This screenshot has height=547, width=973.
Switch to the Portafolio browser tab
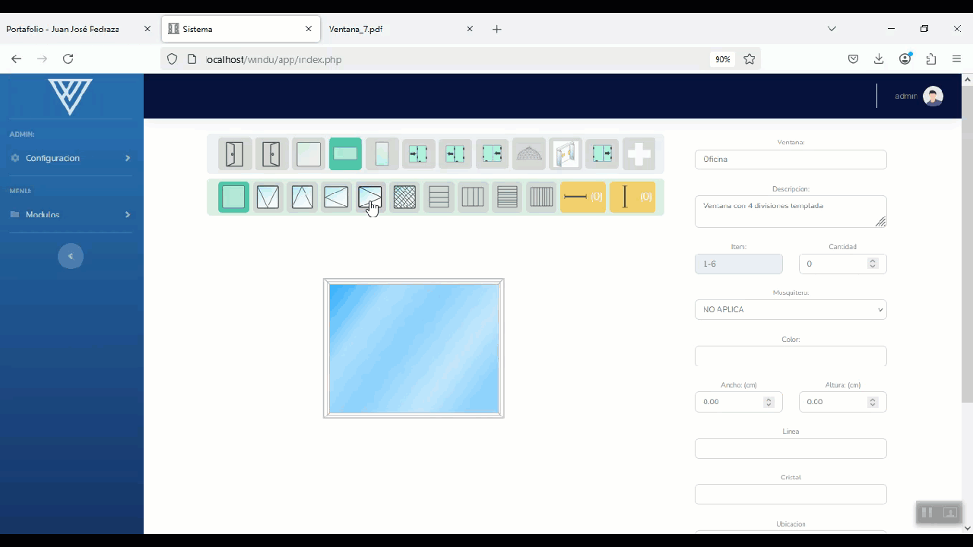pyautogui.click(x=73, y=29)
